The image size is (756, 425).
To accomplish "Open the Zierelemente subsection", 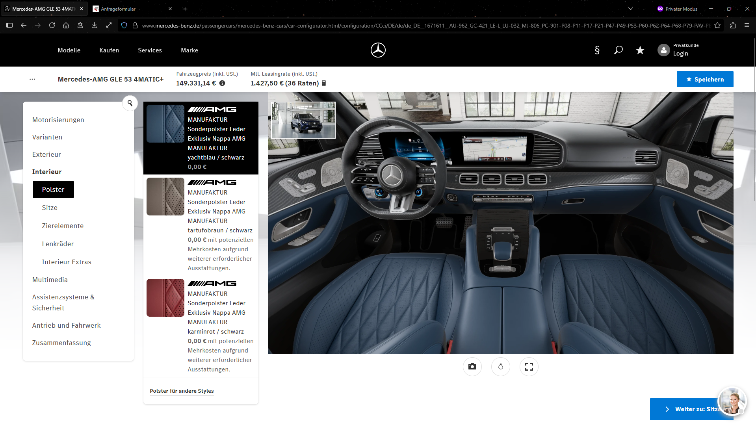I will coord(63,226).
